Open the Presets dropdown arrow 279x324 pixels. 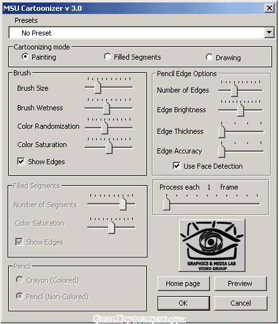point(270,32)
